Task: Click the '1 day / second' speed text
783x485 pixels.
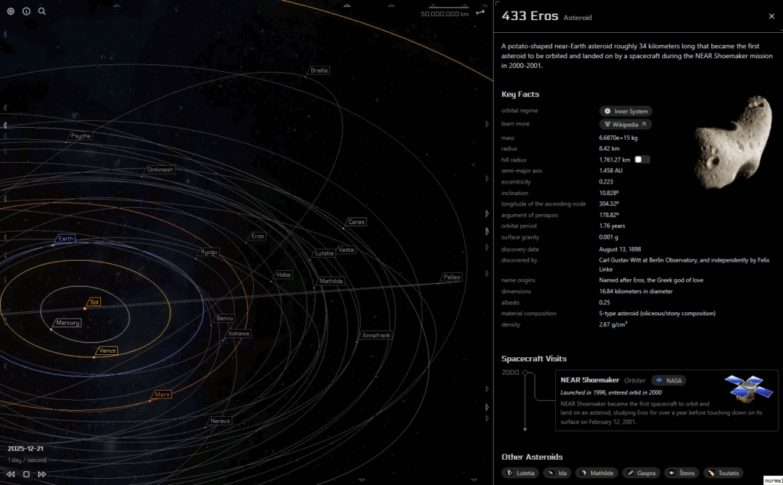Action: point(27,460)
